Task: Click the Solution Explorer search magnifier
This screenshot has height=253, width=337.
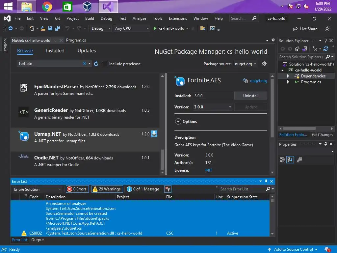Action: [327, 57]
